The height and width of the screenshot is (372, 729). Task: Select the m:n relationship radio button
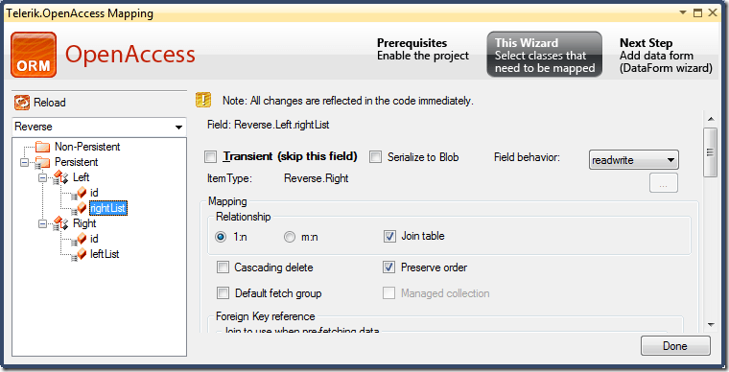pyautogui.click(x=290, y=237)
